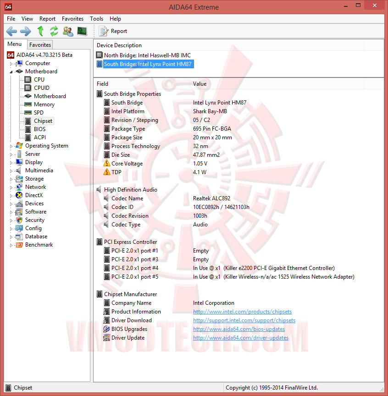Select the SPD memory icon
Viewport: 388px width, 396px height.
[28, 113]
